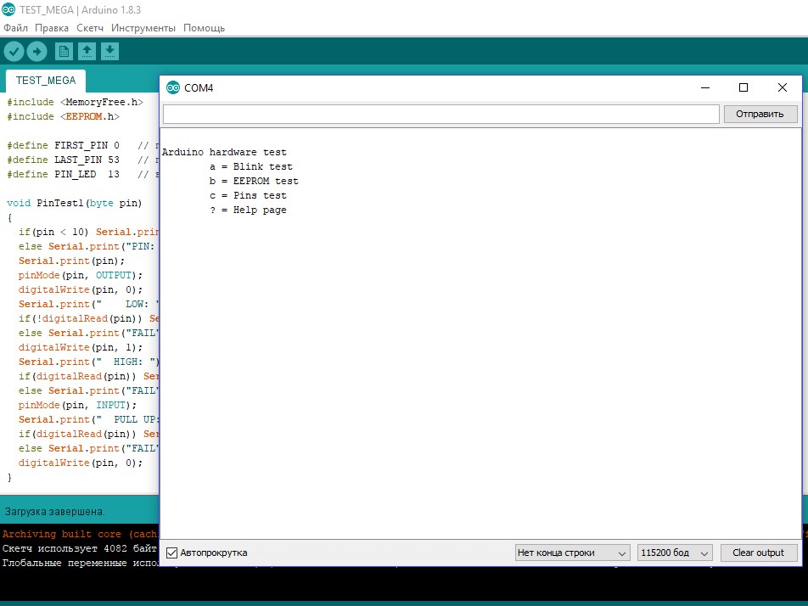Expand the line ending dropdown "Нет конца строки"
The width and height of the screenshot is (808, 606).
pos(572,553)
